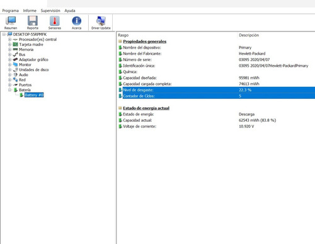Select the Nombre del dispositivo row
The image size is (315, 244).
[216, 47]
